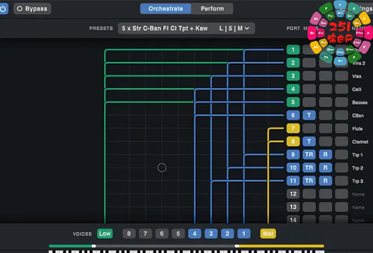Toggle R mode on Trp 3 row

click(x=326, y=181)
